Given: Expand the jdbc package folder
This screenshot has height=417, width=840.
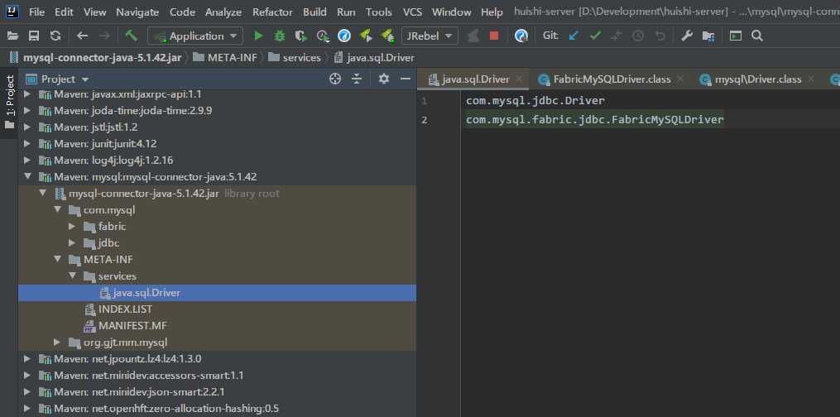Looking at the screenshot, I should pyautogui.click(x=72, y=243).
